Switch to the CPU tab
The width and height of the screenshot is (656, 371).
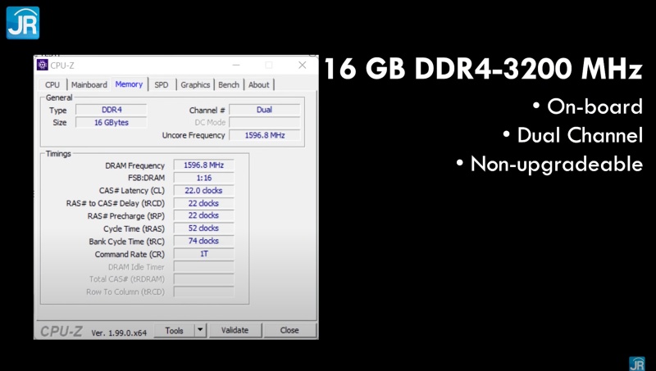tap(52, 84)
